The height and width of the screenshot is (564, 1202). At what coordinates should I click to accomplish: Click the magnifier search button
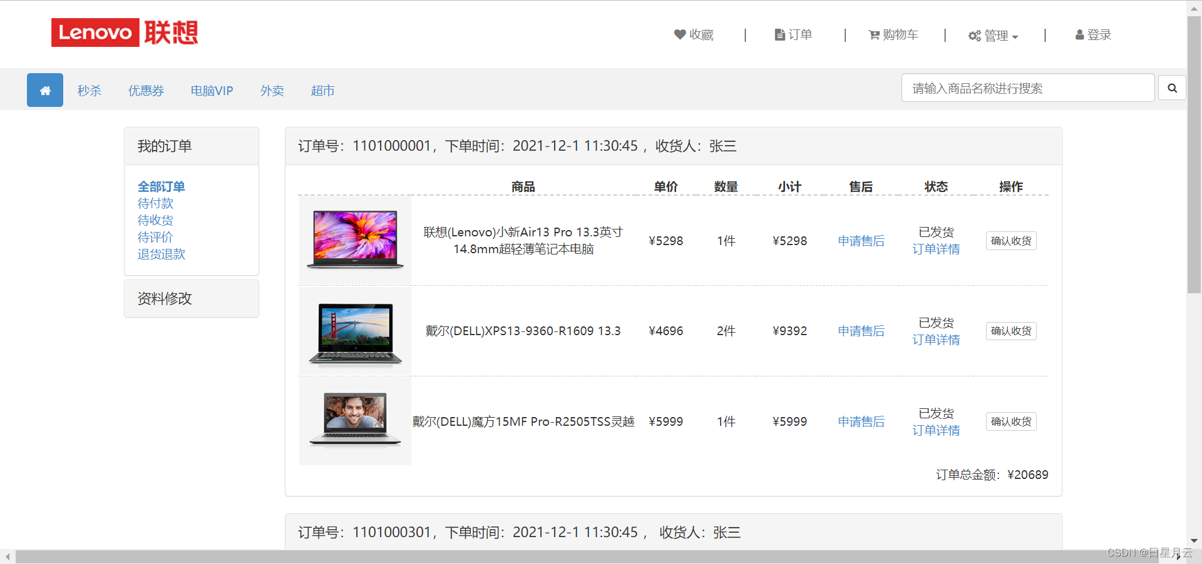[x=1172, y=88]
